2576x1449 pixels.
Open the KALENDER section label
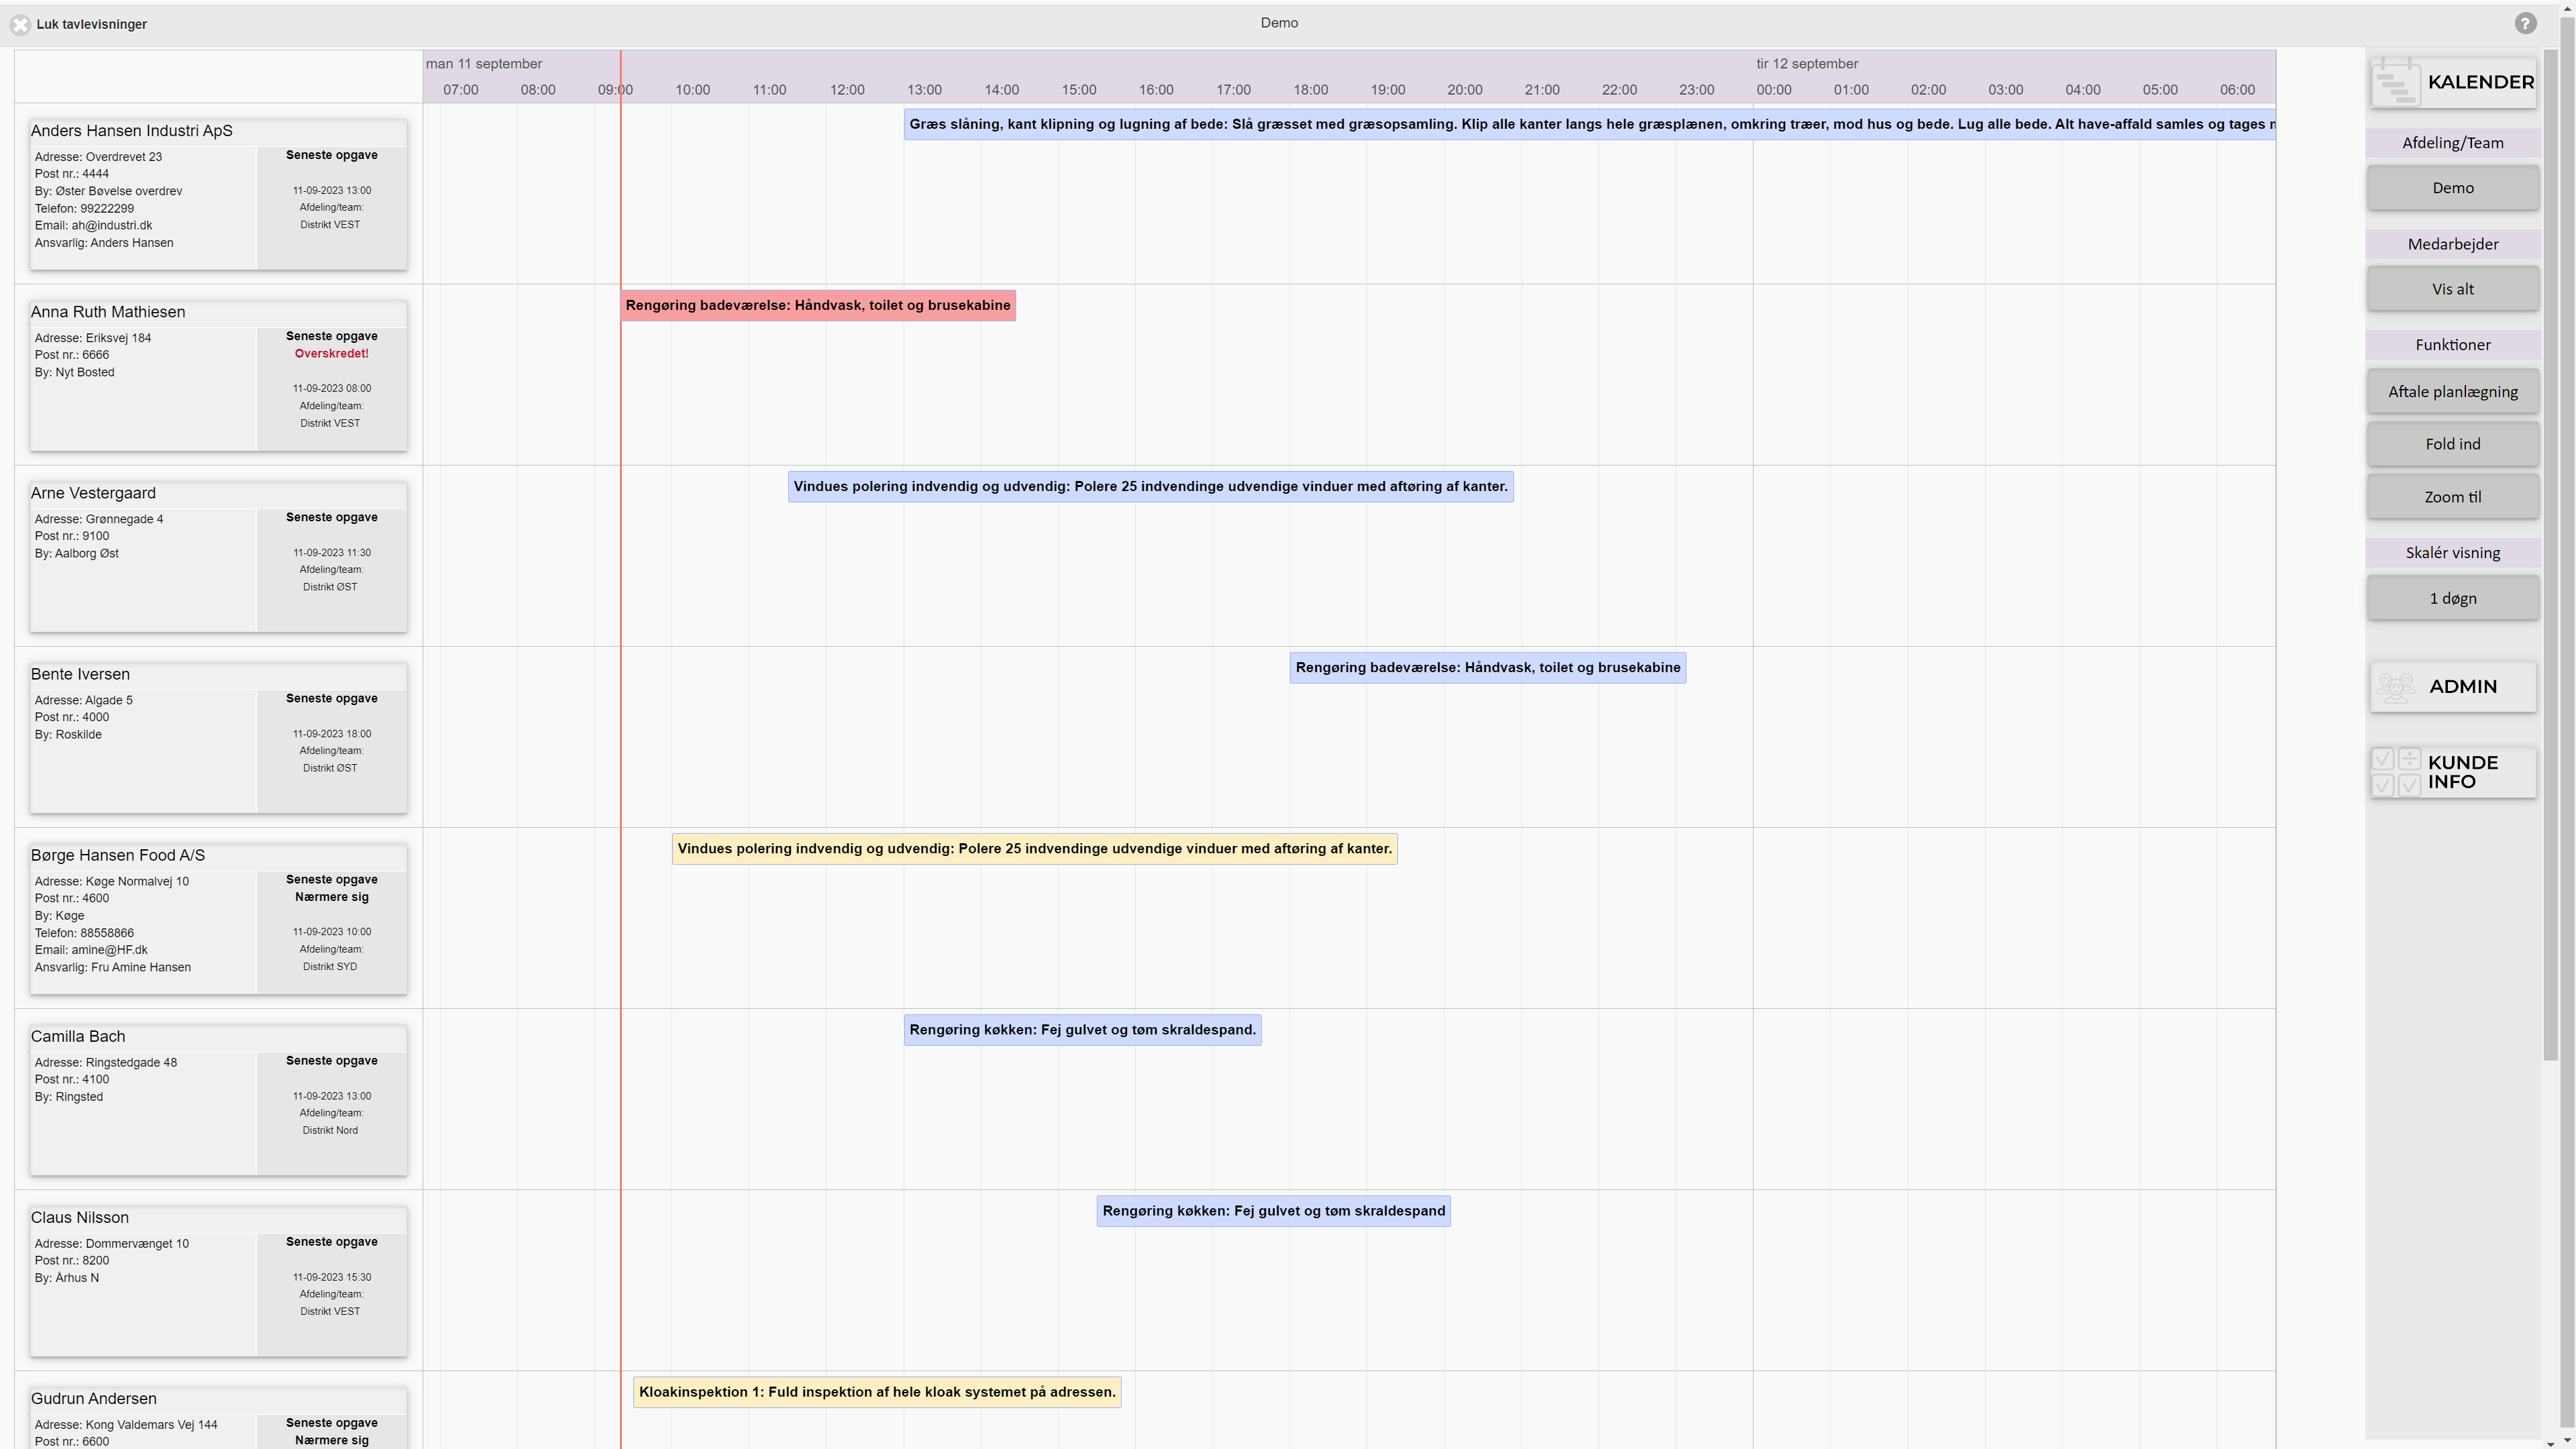pyautogui.click(x=2480, y=82)
